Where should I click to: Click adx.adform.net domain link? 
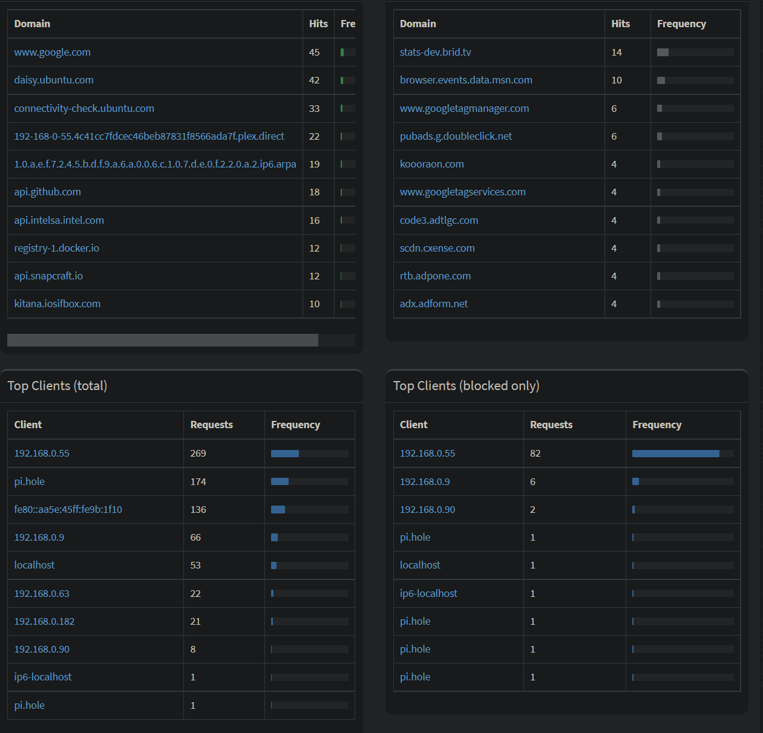[434, 304]
